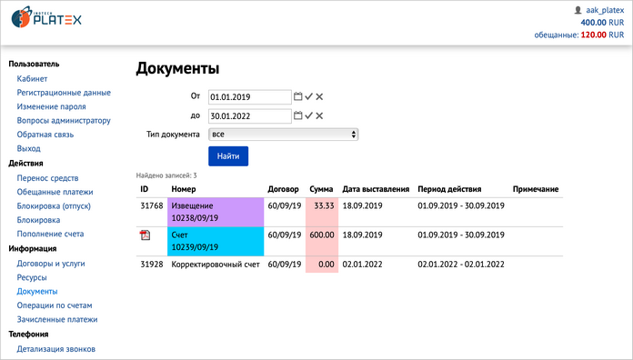
Task: Select the purple Извещение 10238/09/19 cell
Action: click(216, 212)
